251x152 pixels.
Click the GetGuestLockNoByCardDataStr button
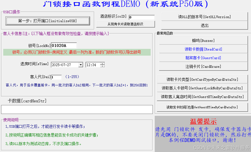202,88
